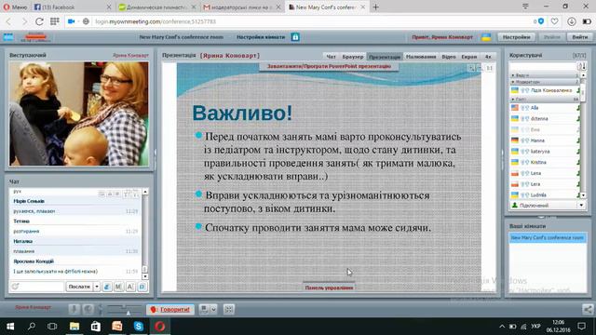This screenshot has width=596, height=335.
Task: Open the Послати dropdown arrow
Action: [x=97, y=287]
